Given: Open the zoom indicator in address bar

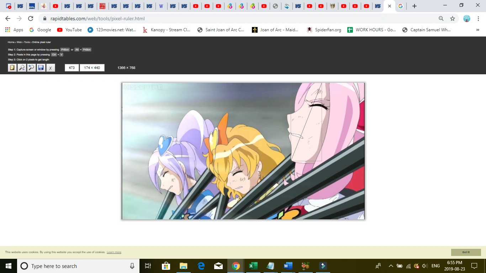Looking at the screenshot, I should pyautogui.click(x=441, y=18).
